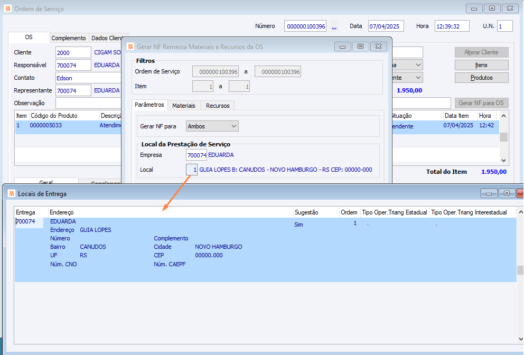Click the Contato field containing Edson
The width and height of the screenshot is (524, 355).
[89, 78]
